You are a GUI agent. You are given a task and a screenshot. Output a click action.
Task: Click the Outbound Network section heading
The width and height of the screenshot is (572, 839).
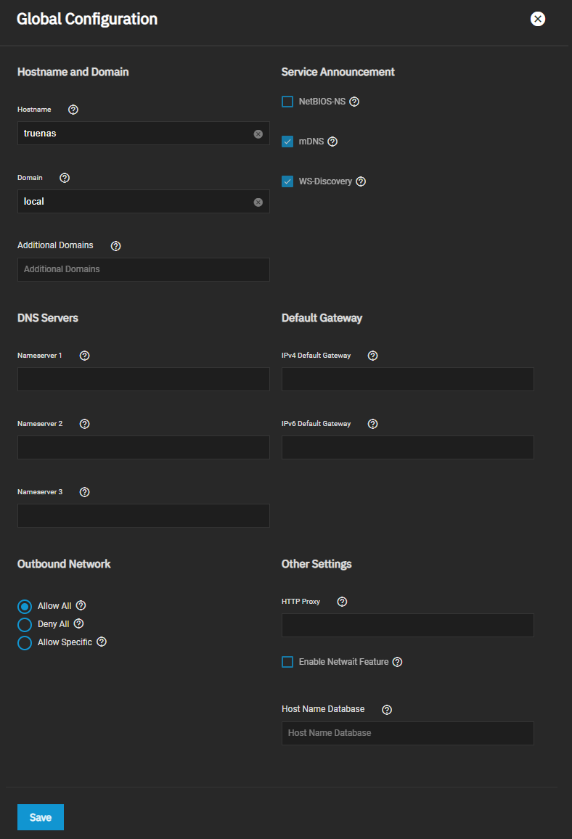(x=64, y=564)
